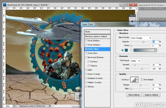The height and width of the screenshot is (108, 166).
Task: Click the Size field showing 139
Action: [155, 69]
